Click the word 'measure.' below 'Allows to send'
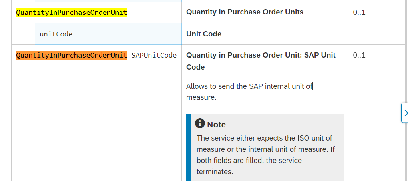Image resolution: width=408 pixels, height=181 pixels. tap(201, 98)
